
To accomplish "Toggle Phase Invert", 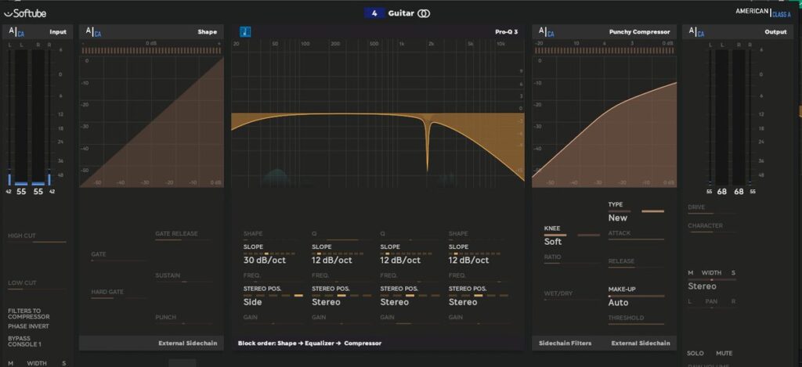I will [28, 326].
